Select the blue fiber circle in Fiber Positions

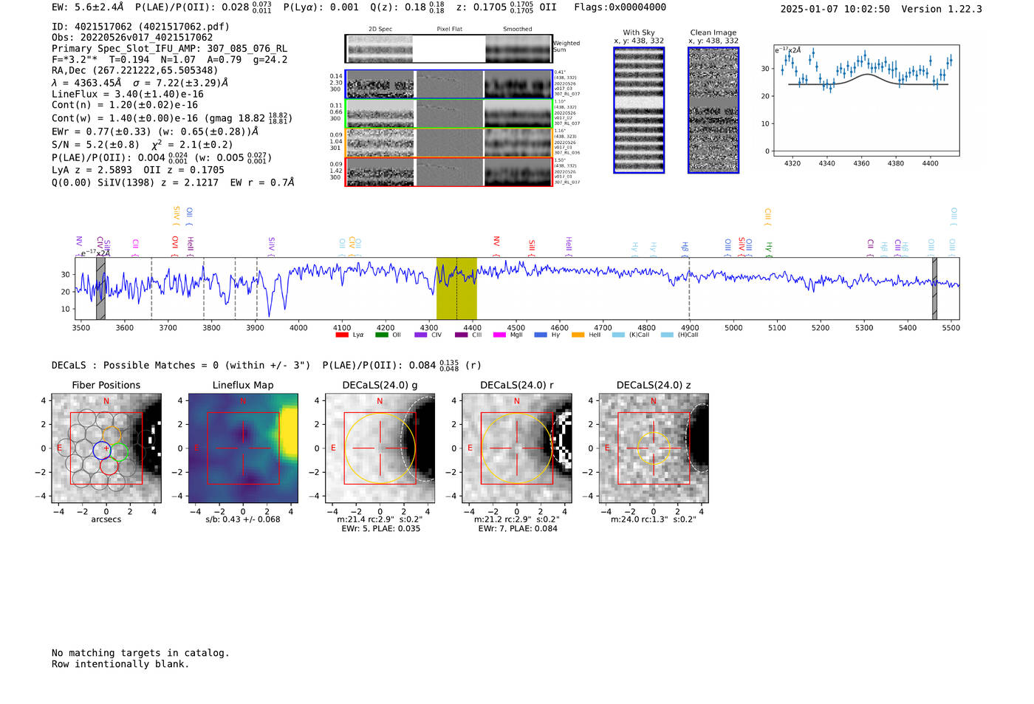(x=102, y=449)
